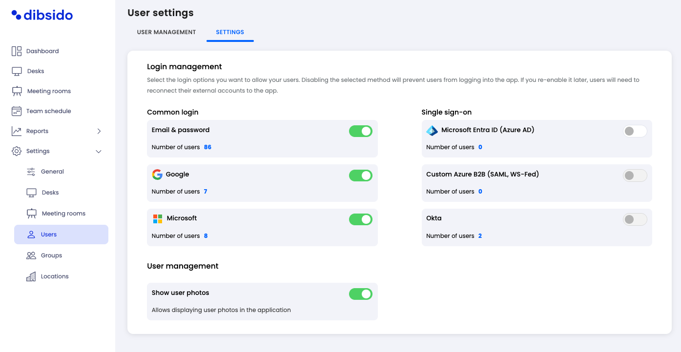The image size is (681, 352).
Task: Click the Single sign-on heading
Action: 447,112
